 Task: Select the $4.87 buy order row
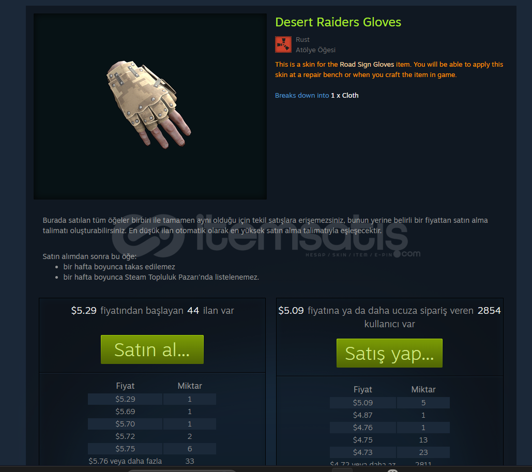[x=389, y=415]
